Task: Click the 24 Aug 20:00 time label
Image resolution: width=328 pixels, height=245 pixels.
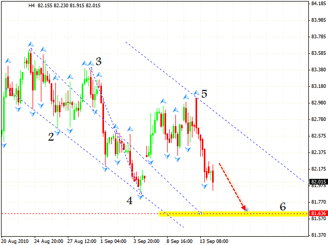Action: 49,241
